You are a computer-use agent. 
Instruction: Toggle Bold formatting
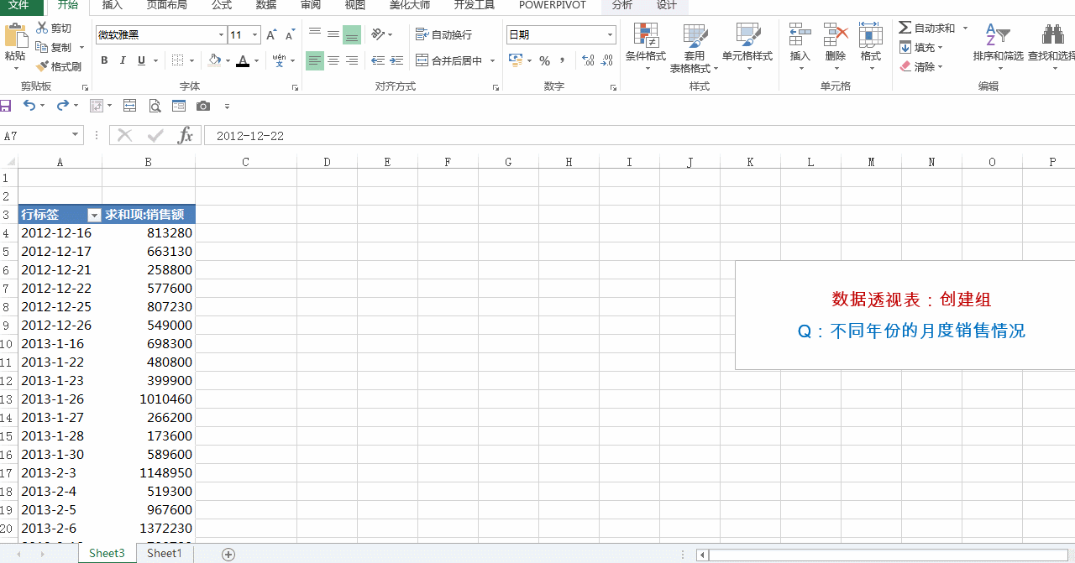pos(104,60)
